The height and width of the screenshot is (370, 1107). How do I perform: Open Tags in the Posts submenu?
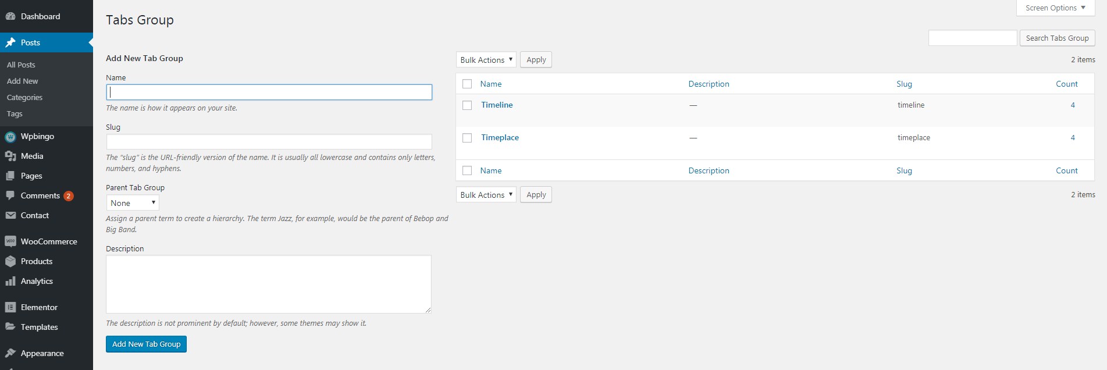click(x=15, y=114)
